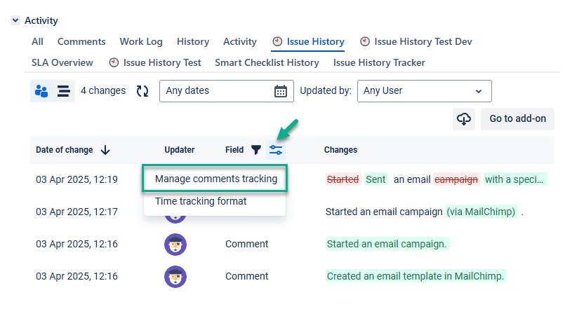Switch to list view toggle
This screenshot has height=309, width=572.
63,91
